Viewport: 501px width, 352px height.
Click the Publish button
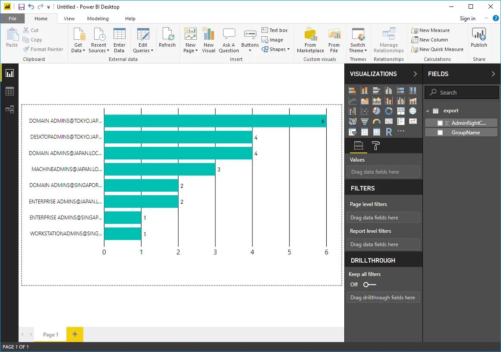(479, 38)
